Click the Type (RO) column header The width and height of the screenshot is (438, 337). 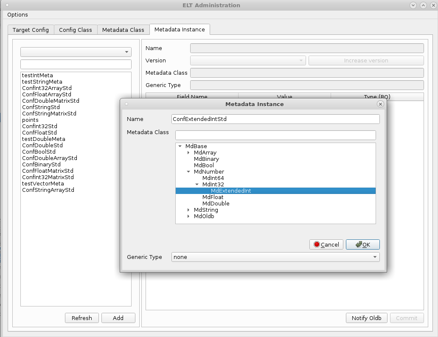point(377,97)
